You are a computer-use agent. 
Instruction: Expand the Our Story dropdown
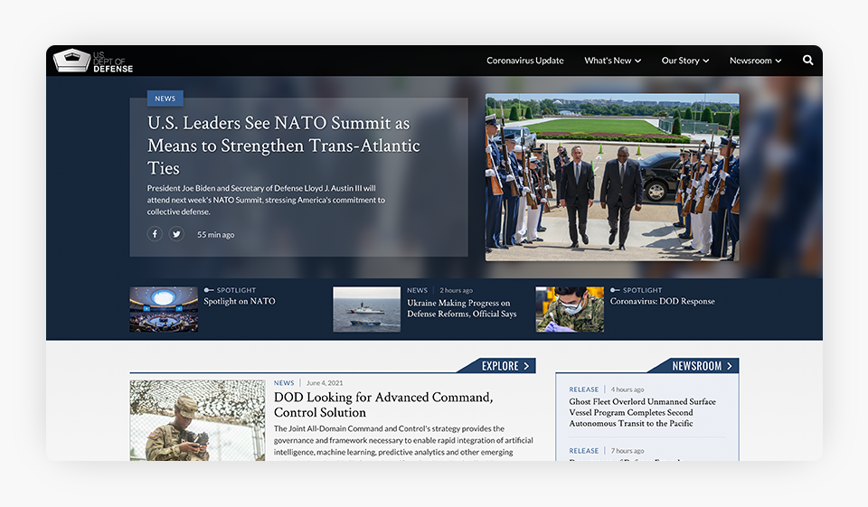coord(684,61)
